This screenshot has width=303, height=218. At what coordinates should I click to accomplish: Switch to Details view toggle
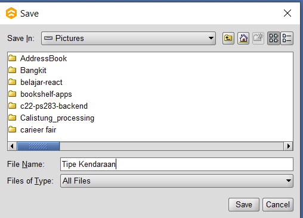287,38
